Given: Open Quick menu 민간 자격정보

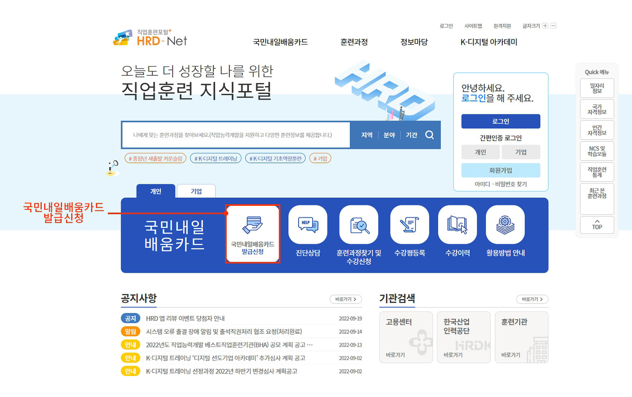Looking at the screenshot, I should pyautogui.click(x=597, y=130).
